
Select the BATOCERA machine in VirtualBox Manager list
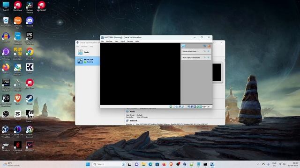tap(88, 61)
